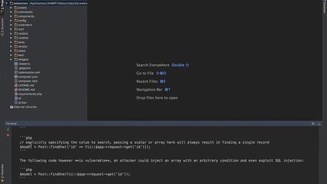Click the .gitignore file icon
This screenshot has width=327, height=184.
[16, 68]
